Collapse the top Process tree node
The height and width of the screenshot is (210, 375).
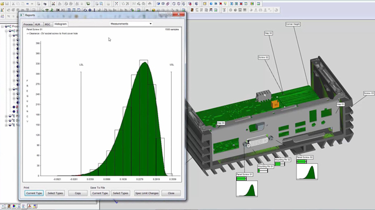[2, 26]
